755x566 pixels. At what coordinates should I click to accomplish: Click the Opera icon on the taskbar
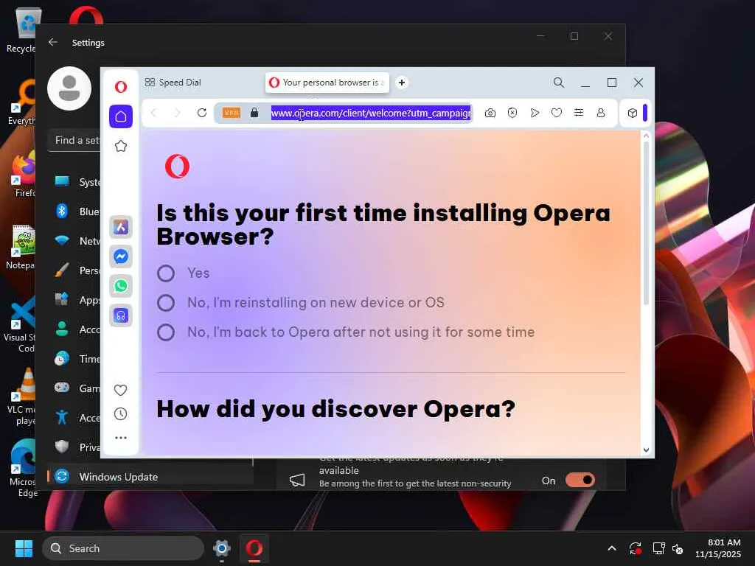click(254, 548)
